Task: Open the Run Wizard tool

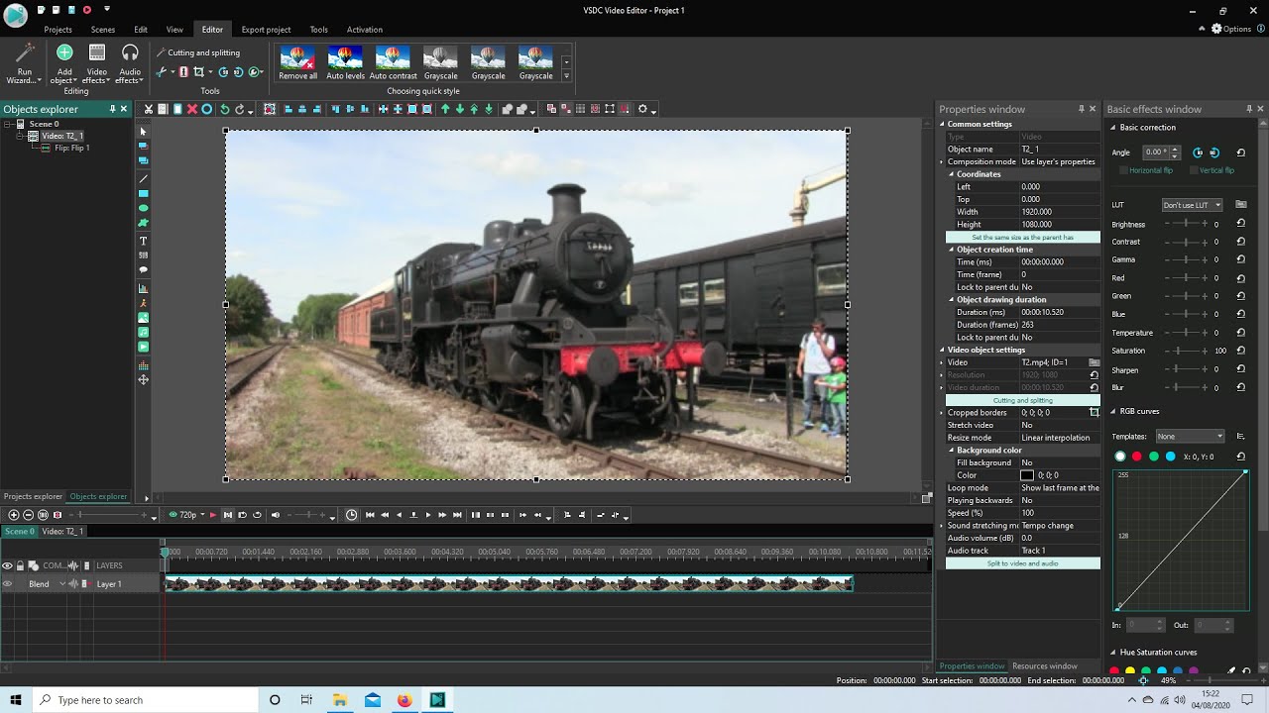Action: tap(25, 61)
